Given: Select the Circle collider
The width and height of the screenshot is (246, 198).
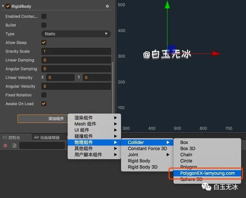Looking at the screenshot, I should coord(207,161).
